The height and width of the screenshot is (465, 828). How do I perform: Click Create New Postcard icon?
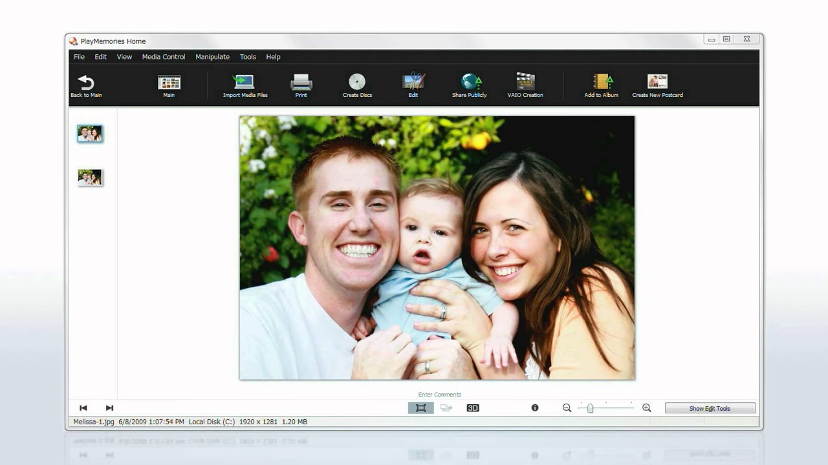(657, 82)
